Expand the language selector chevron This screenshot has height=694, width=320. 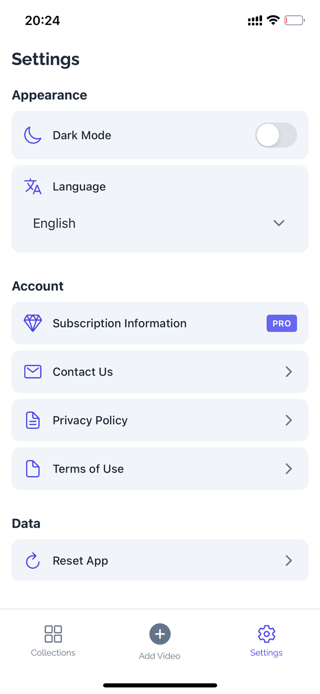coord(279,223)
